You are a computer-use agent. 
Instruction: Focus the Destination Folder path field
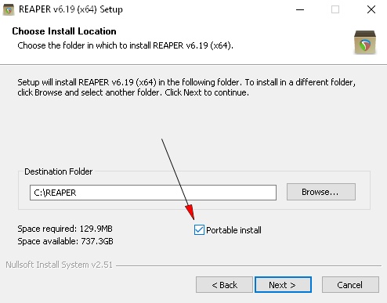point(153,193)
